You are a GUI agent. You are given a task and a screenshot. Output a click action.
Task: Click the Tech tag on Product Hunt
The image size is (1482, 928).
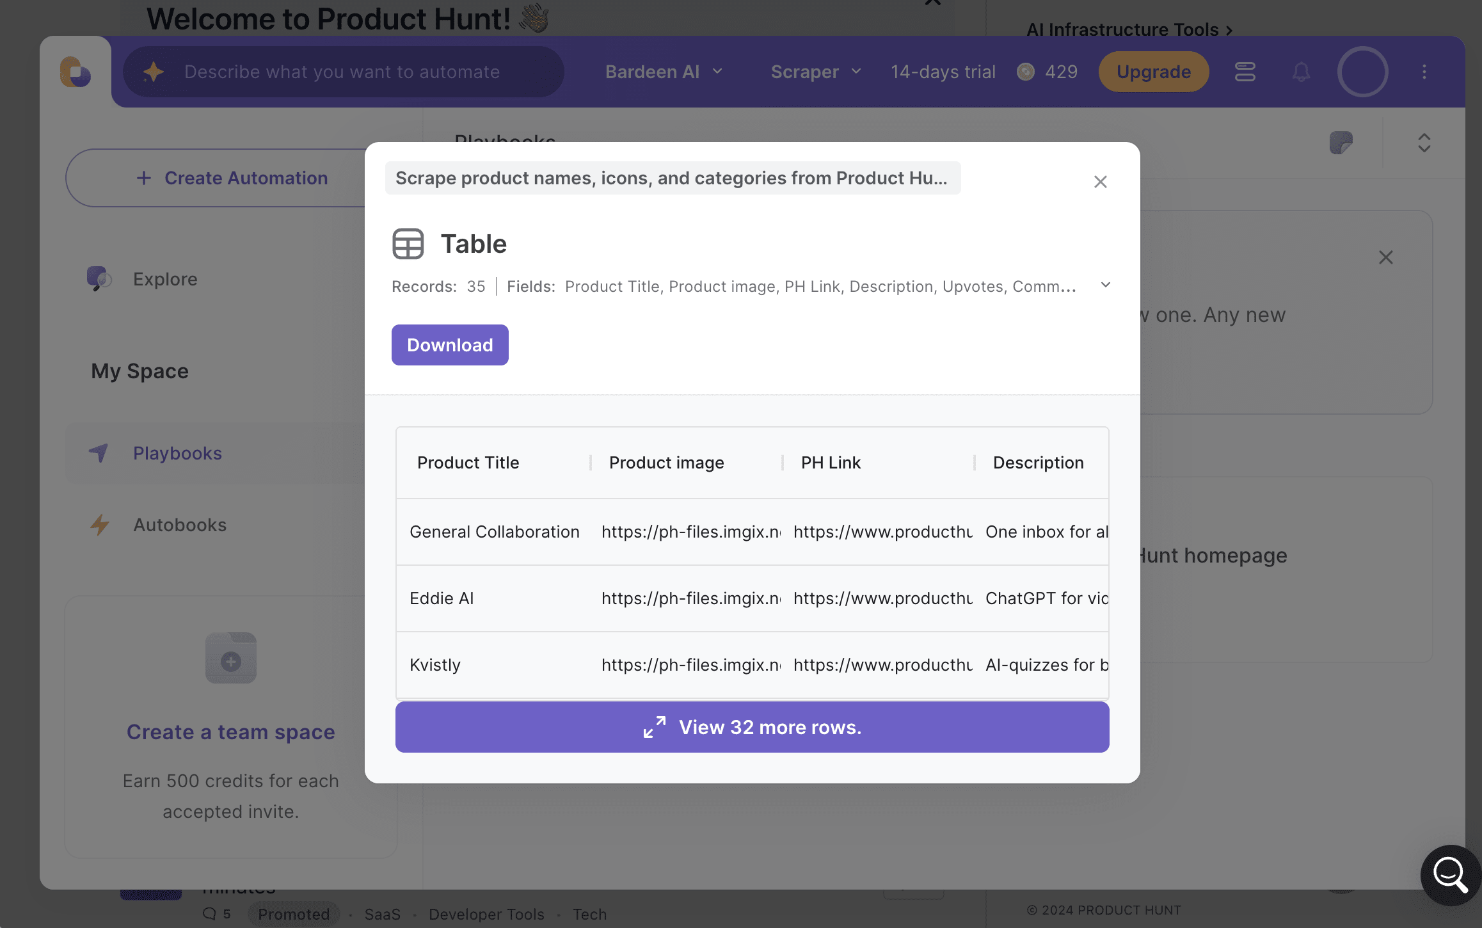pos(589,914)
